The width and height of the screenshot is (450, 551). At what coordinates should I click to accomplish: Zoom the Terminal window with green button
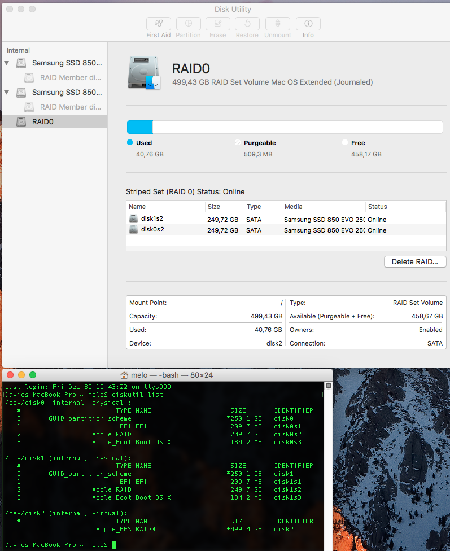point(33,375)
